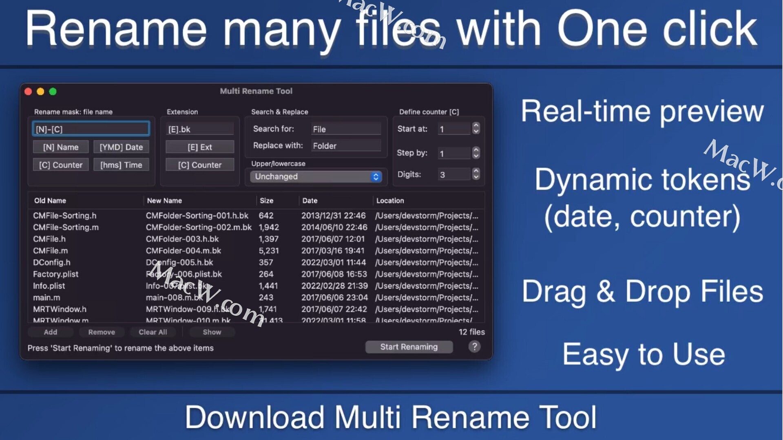Insert [C] Counter into file name mask

61,165
